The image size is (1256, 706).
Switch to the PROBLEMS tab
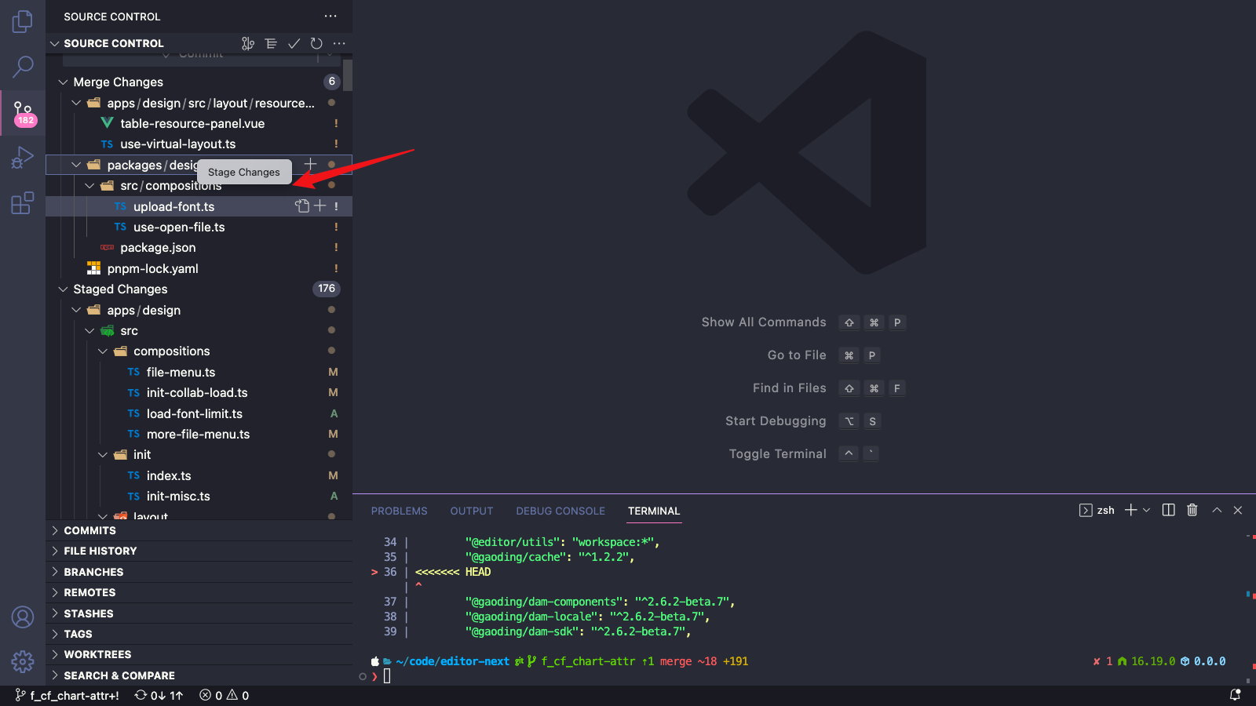pyautogui.click(x=399, y=511)
